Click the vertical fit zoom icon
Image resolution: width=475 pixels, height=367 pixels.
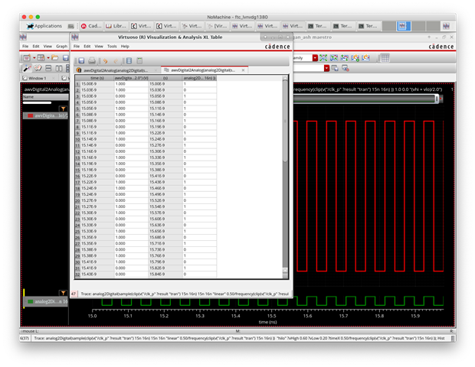click(x=345, y=57)
